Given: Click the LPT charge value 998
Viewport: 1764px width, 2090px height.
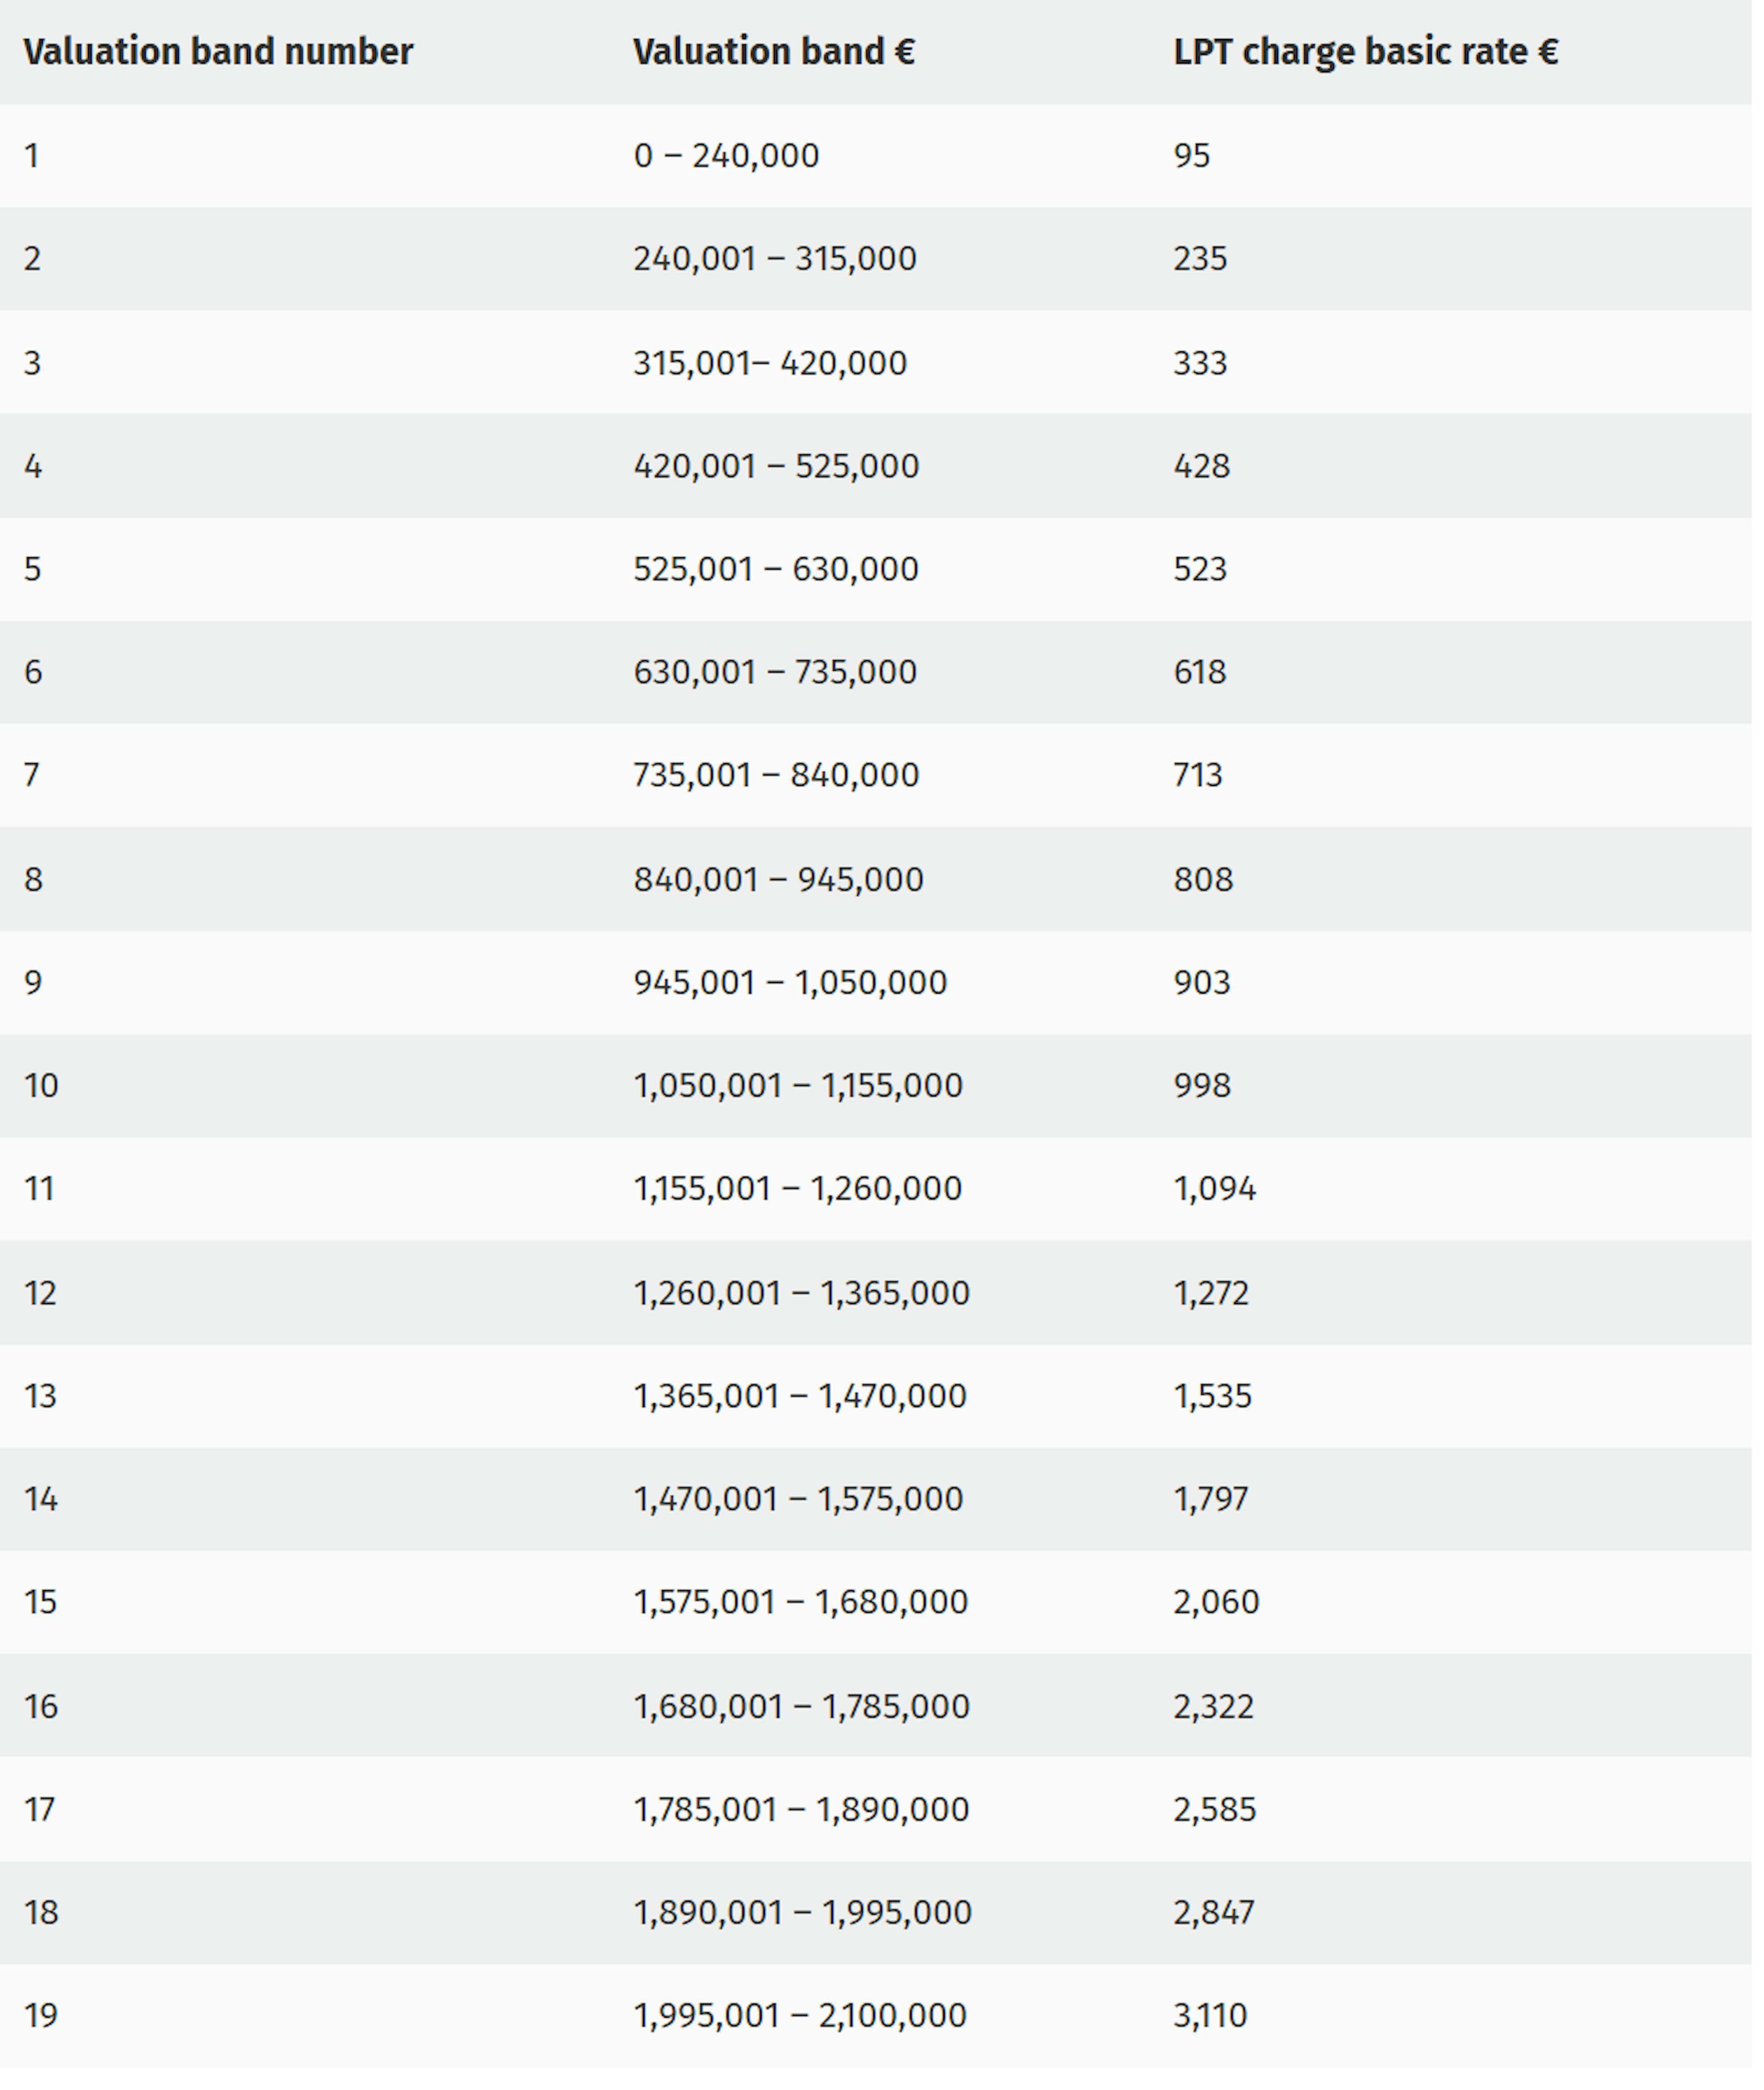Looking at the screenshot, I should [x=1202, y=1086].
